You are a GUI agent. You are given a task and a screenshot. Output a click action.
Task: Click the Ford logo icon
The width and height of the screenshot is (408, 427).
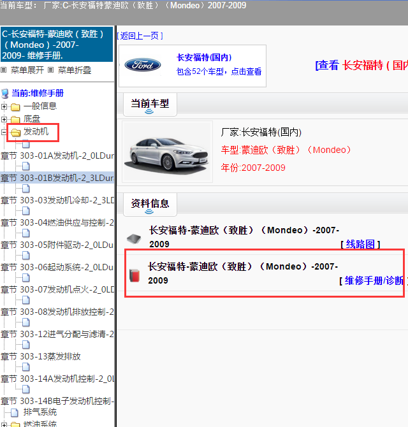tap(142, 65)
